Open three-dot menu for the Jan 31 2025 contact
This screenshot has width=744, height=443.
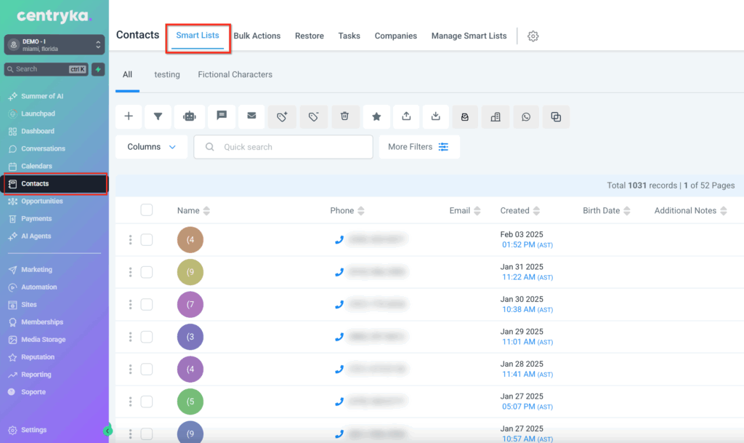(x=131, y=272)
